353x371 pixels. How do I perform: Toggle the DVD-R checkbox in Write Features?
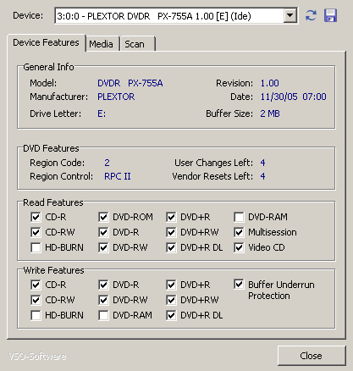(103, 285)
